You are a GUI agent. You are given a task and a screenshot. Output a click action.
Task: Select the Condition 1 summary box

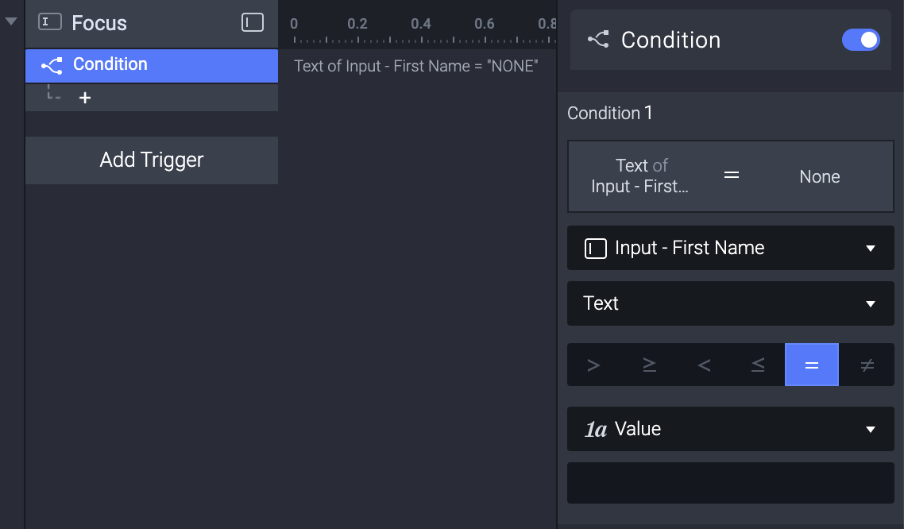coord(731,176)
